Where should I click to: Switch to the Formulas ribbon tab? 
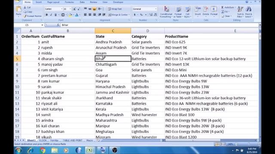point(69,2)
